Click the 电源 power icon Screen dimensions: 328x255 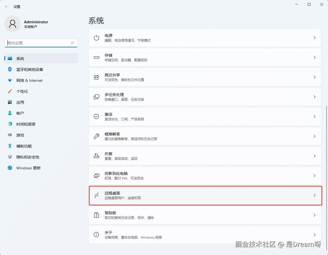[96, 38]
